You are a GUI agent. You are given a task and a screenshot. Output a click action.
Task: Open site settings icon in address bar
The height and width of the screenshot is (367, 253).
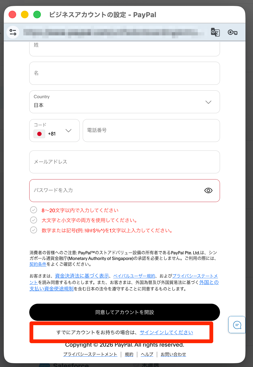coord(13,32)
